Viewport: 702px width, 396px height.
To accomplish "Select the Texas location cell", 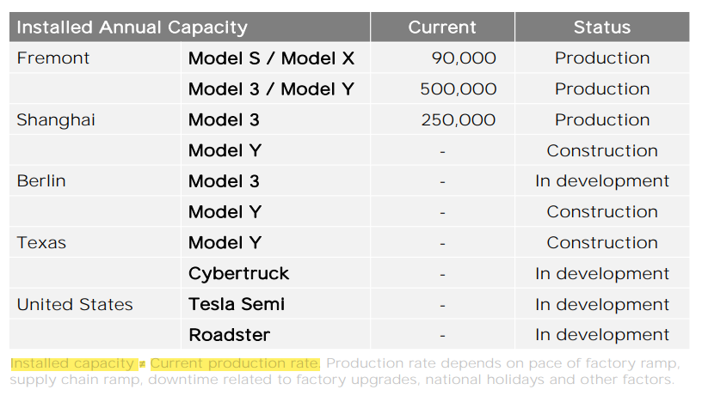I will click(x=41, y=243).
